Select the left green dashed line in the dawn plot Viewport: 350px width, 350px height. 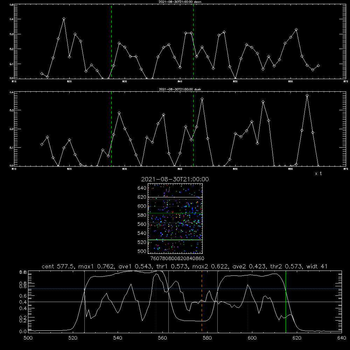111,42
